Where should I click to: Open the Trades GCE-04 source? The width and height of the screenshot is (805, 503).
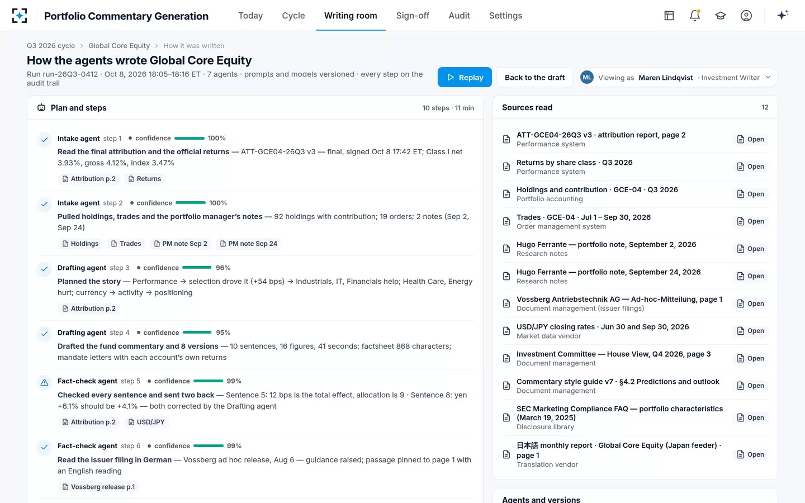750,221
